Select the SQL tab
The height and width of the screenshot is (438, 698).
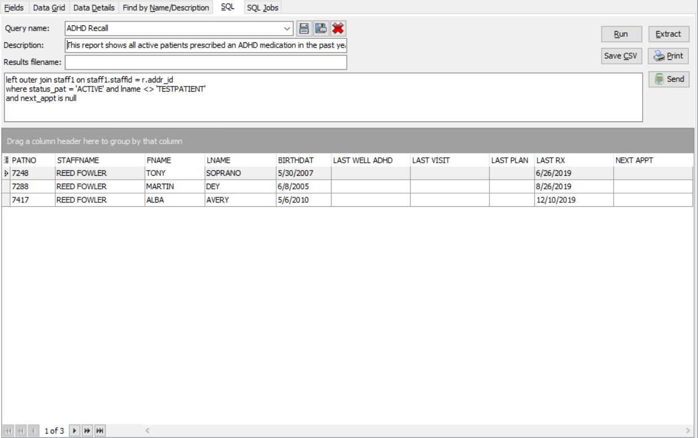click(228, 7)
